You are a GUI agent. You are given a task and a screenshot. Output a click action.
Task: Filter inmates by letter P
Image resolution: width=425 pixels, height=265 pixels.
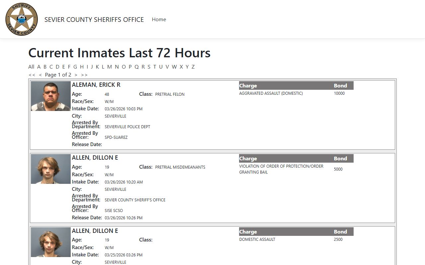click(130, 67)
